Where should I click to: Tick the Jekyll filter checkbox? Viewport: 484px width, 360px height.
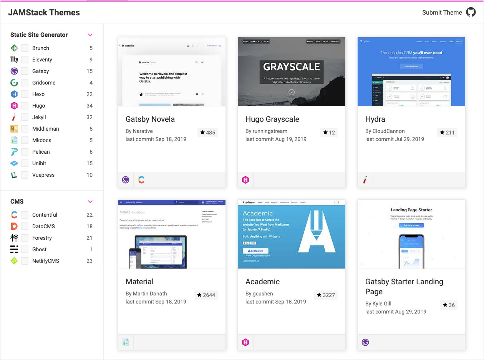pyautogui.click(x=25, y=117)
